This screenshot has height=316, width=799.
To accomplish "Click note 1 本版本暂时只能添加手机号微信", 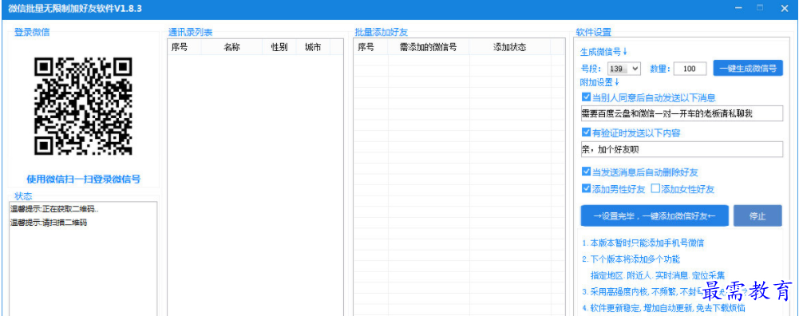I will click(644, 243).
